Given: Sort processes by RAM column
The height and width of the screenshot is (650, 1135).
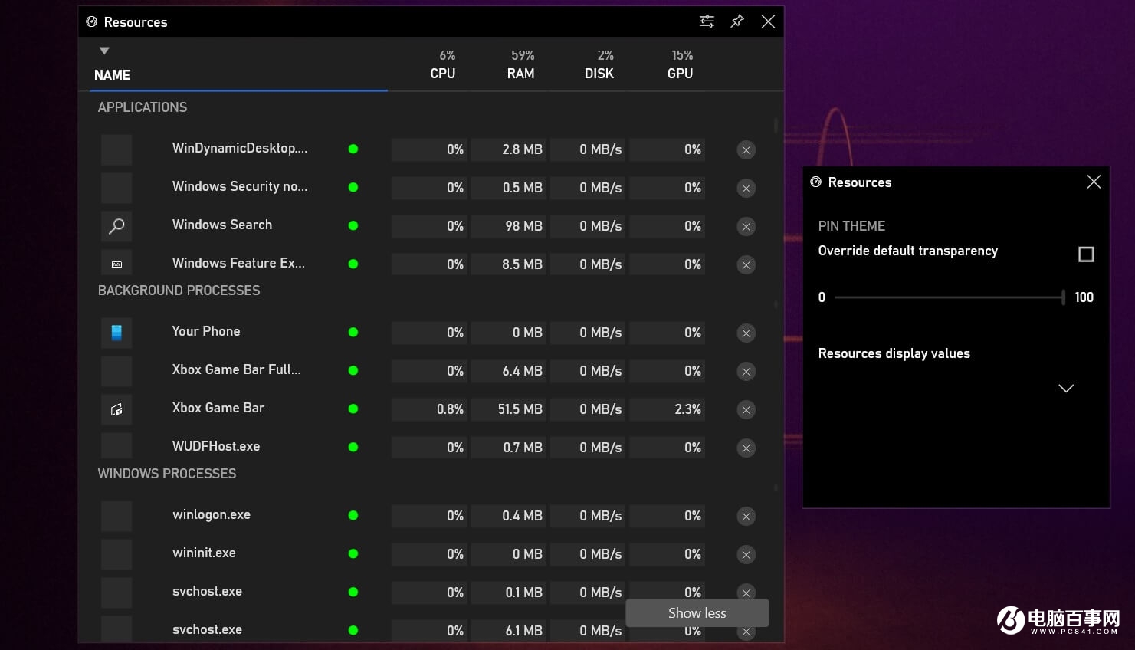Looking at the screenshot, I should [x=521, y=74].
